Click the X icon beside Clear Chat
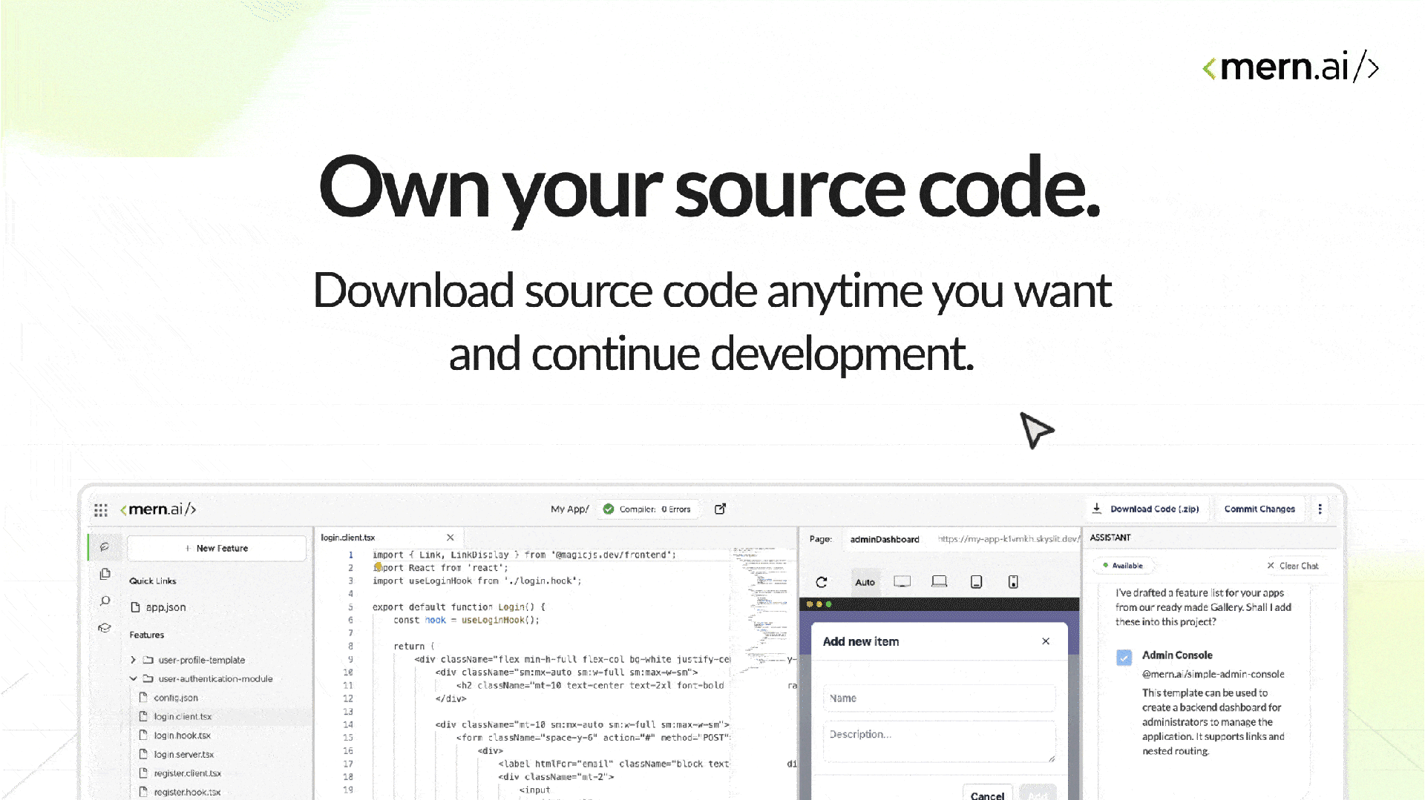Viewport: 1425px width, 800px height. [x=1271, y=566]
